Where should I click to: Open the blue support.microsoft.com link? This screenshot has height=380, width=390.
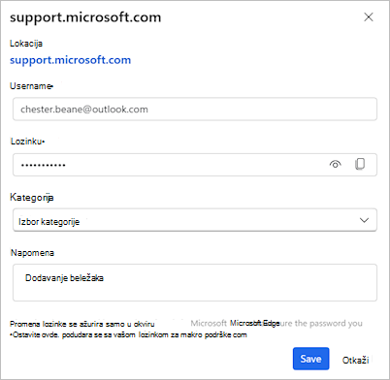tap(70, 60)
